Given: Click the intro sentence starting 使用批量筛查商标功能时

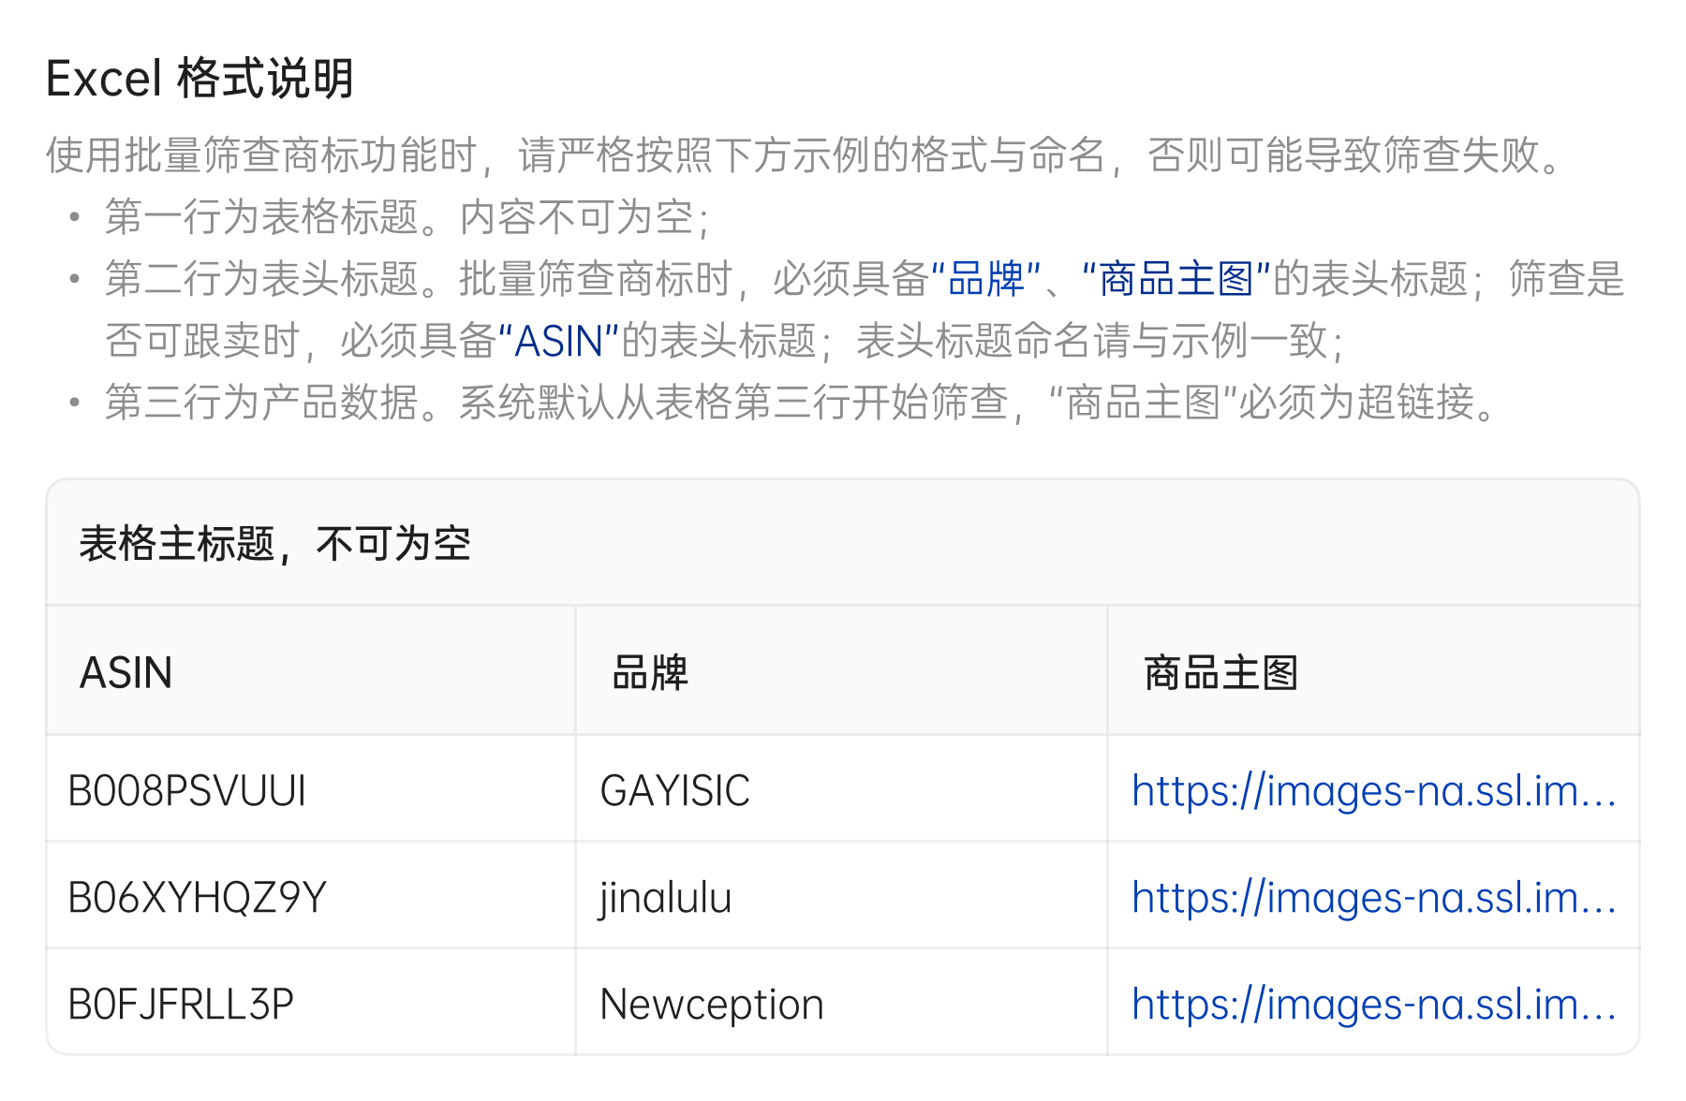Looking at the screenshot, I should 806,154.
